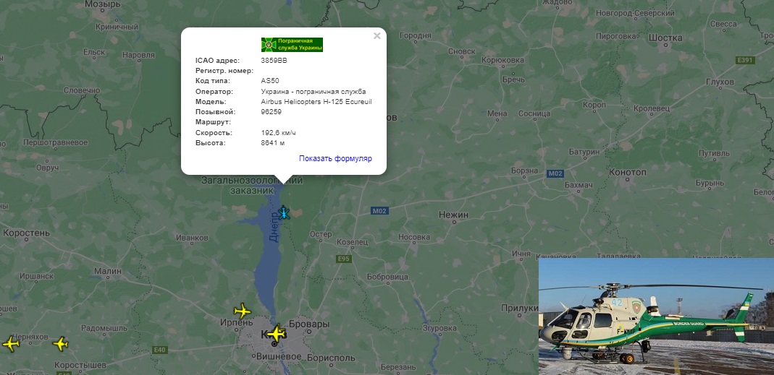Click the E40 road shield west of Kyiv
774x375 pixels.
coord(160,350)
